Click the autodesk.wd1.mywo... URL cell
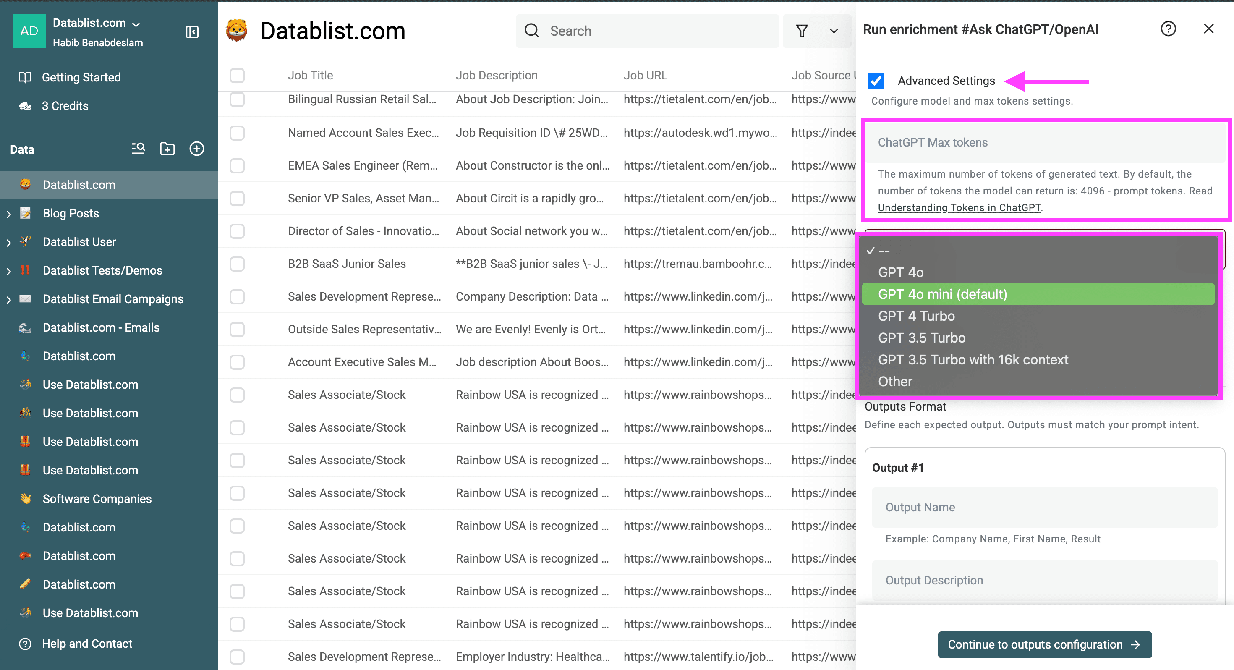This screenshot has height=670, width=1234. coord(700,133)
